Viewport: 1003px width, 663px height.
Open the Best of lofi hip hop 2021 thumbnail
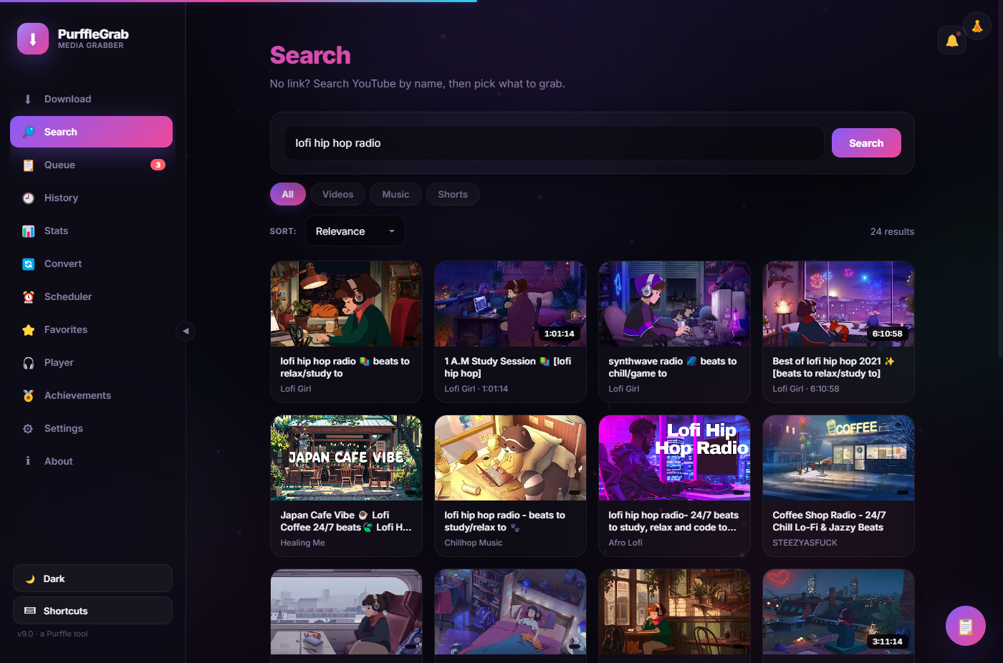838,304
